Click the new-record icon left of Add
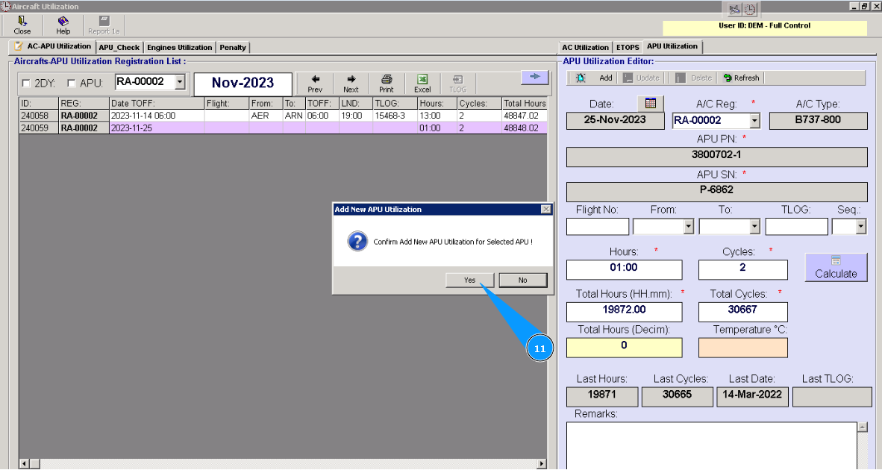 [x=581, y=78]
